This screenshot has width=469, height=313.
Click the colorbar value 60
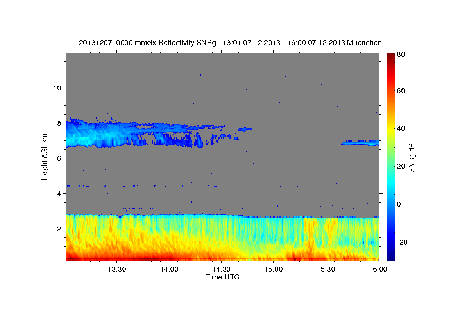[x=401, y=91]
